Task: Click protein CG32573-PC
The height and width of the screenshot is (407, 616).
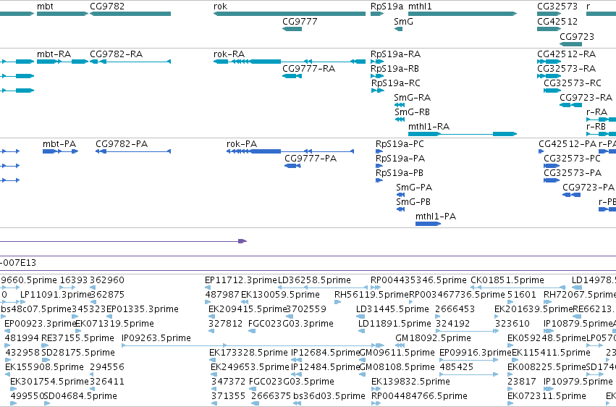Action: (552, 166)
